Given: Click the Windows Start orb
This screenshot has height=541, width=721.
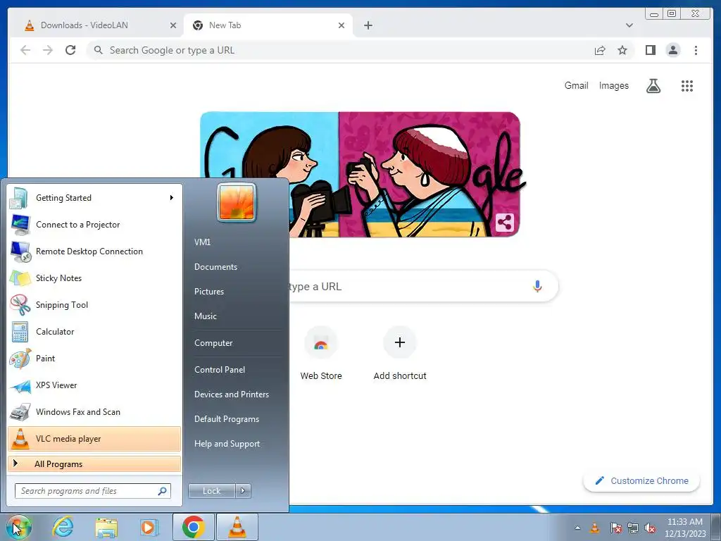Looking at the screenshot, I should click(19, 527).
